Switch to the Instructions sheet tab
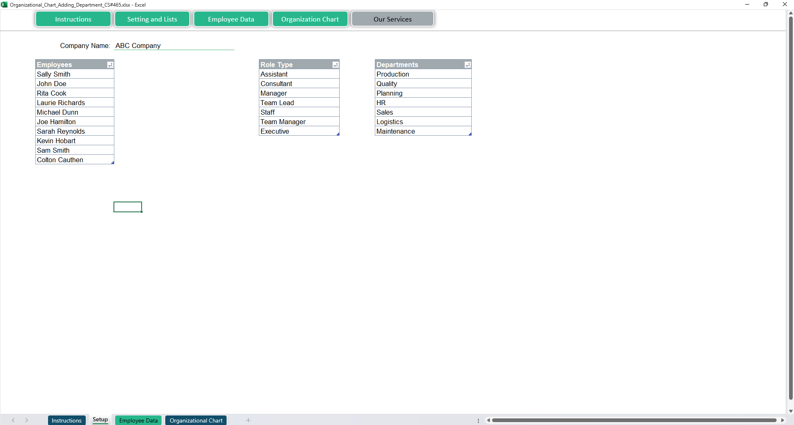The height and width of the screenshot is (425, 794). 67,420
